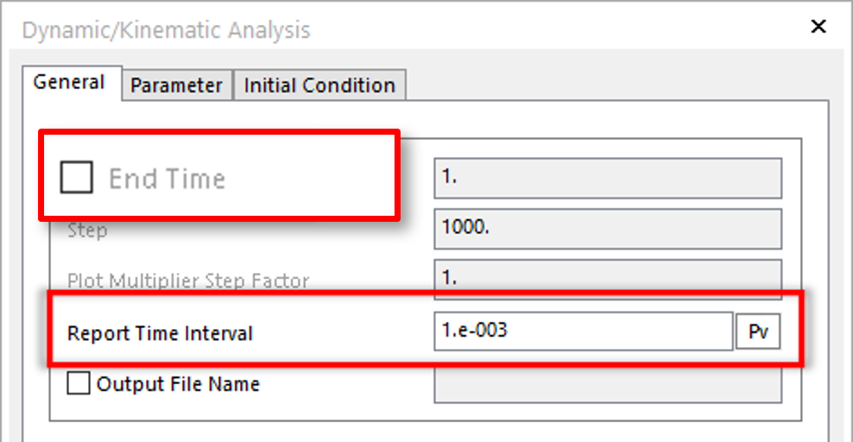Click the End Time label text

167,179
